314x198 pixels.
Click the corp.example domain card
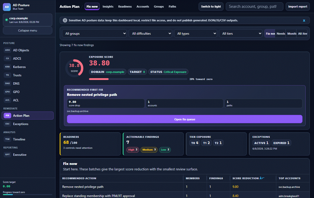[27, 20]
